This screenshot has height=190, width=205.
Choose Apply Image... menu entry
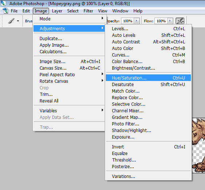tap(69, 45)
